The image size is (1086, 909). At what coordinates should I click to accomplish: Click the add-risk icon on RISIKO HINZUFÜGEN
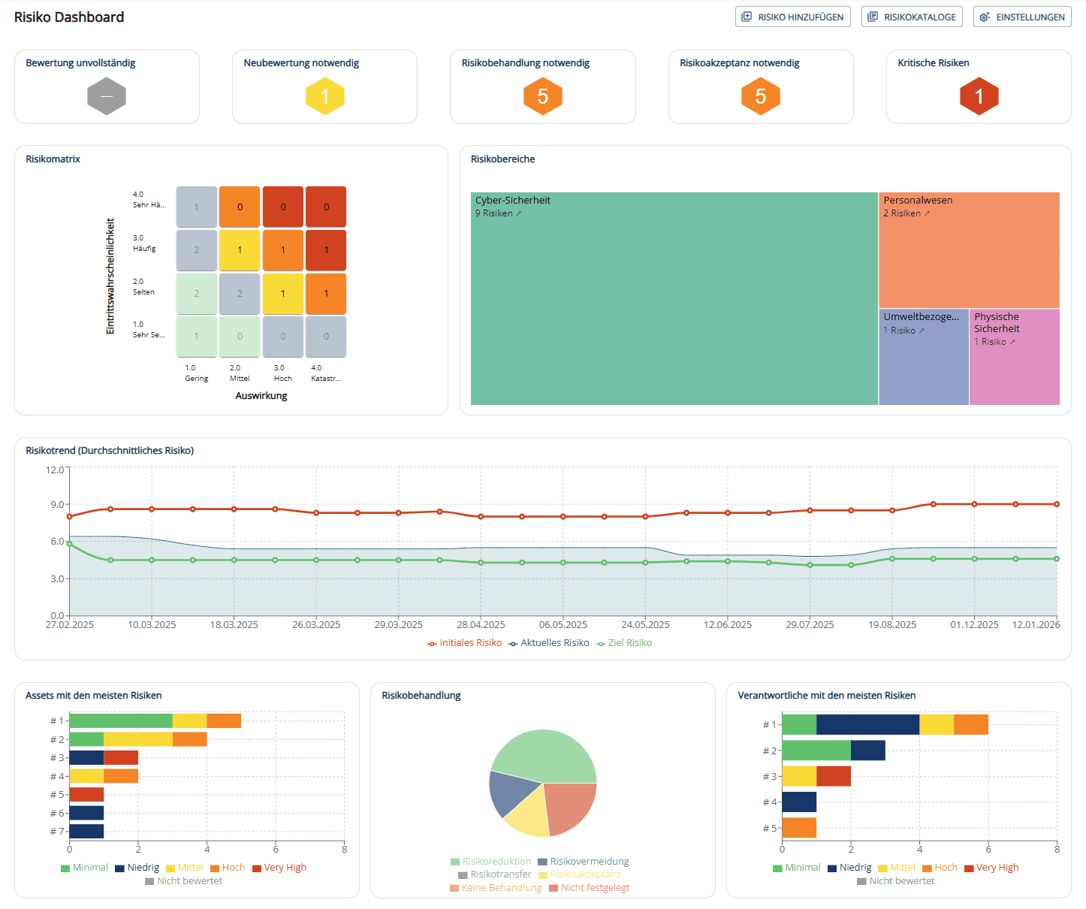[x=747, y=16]
